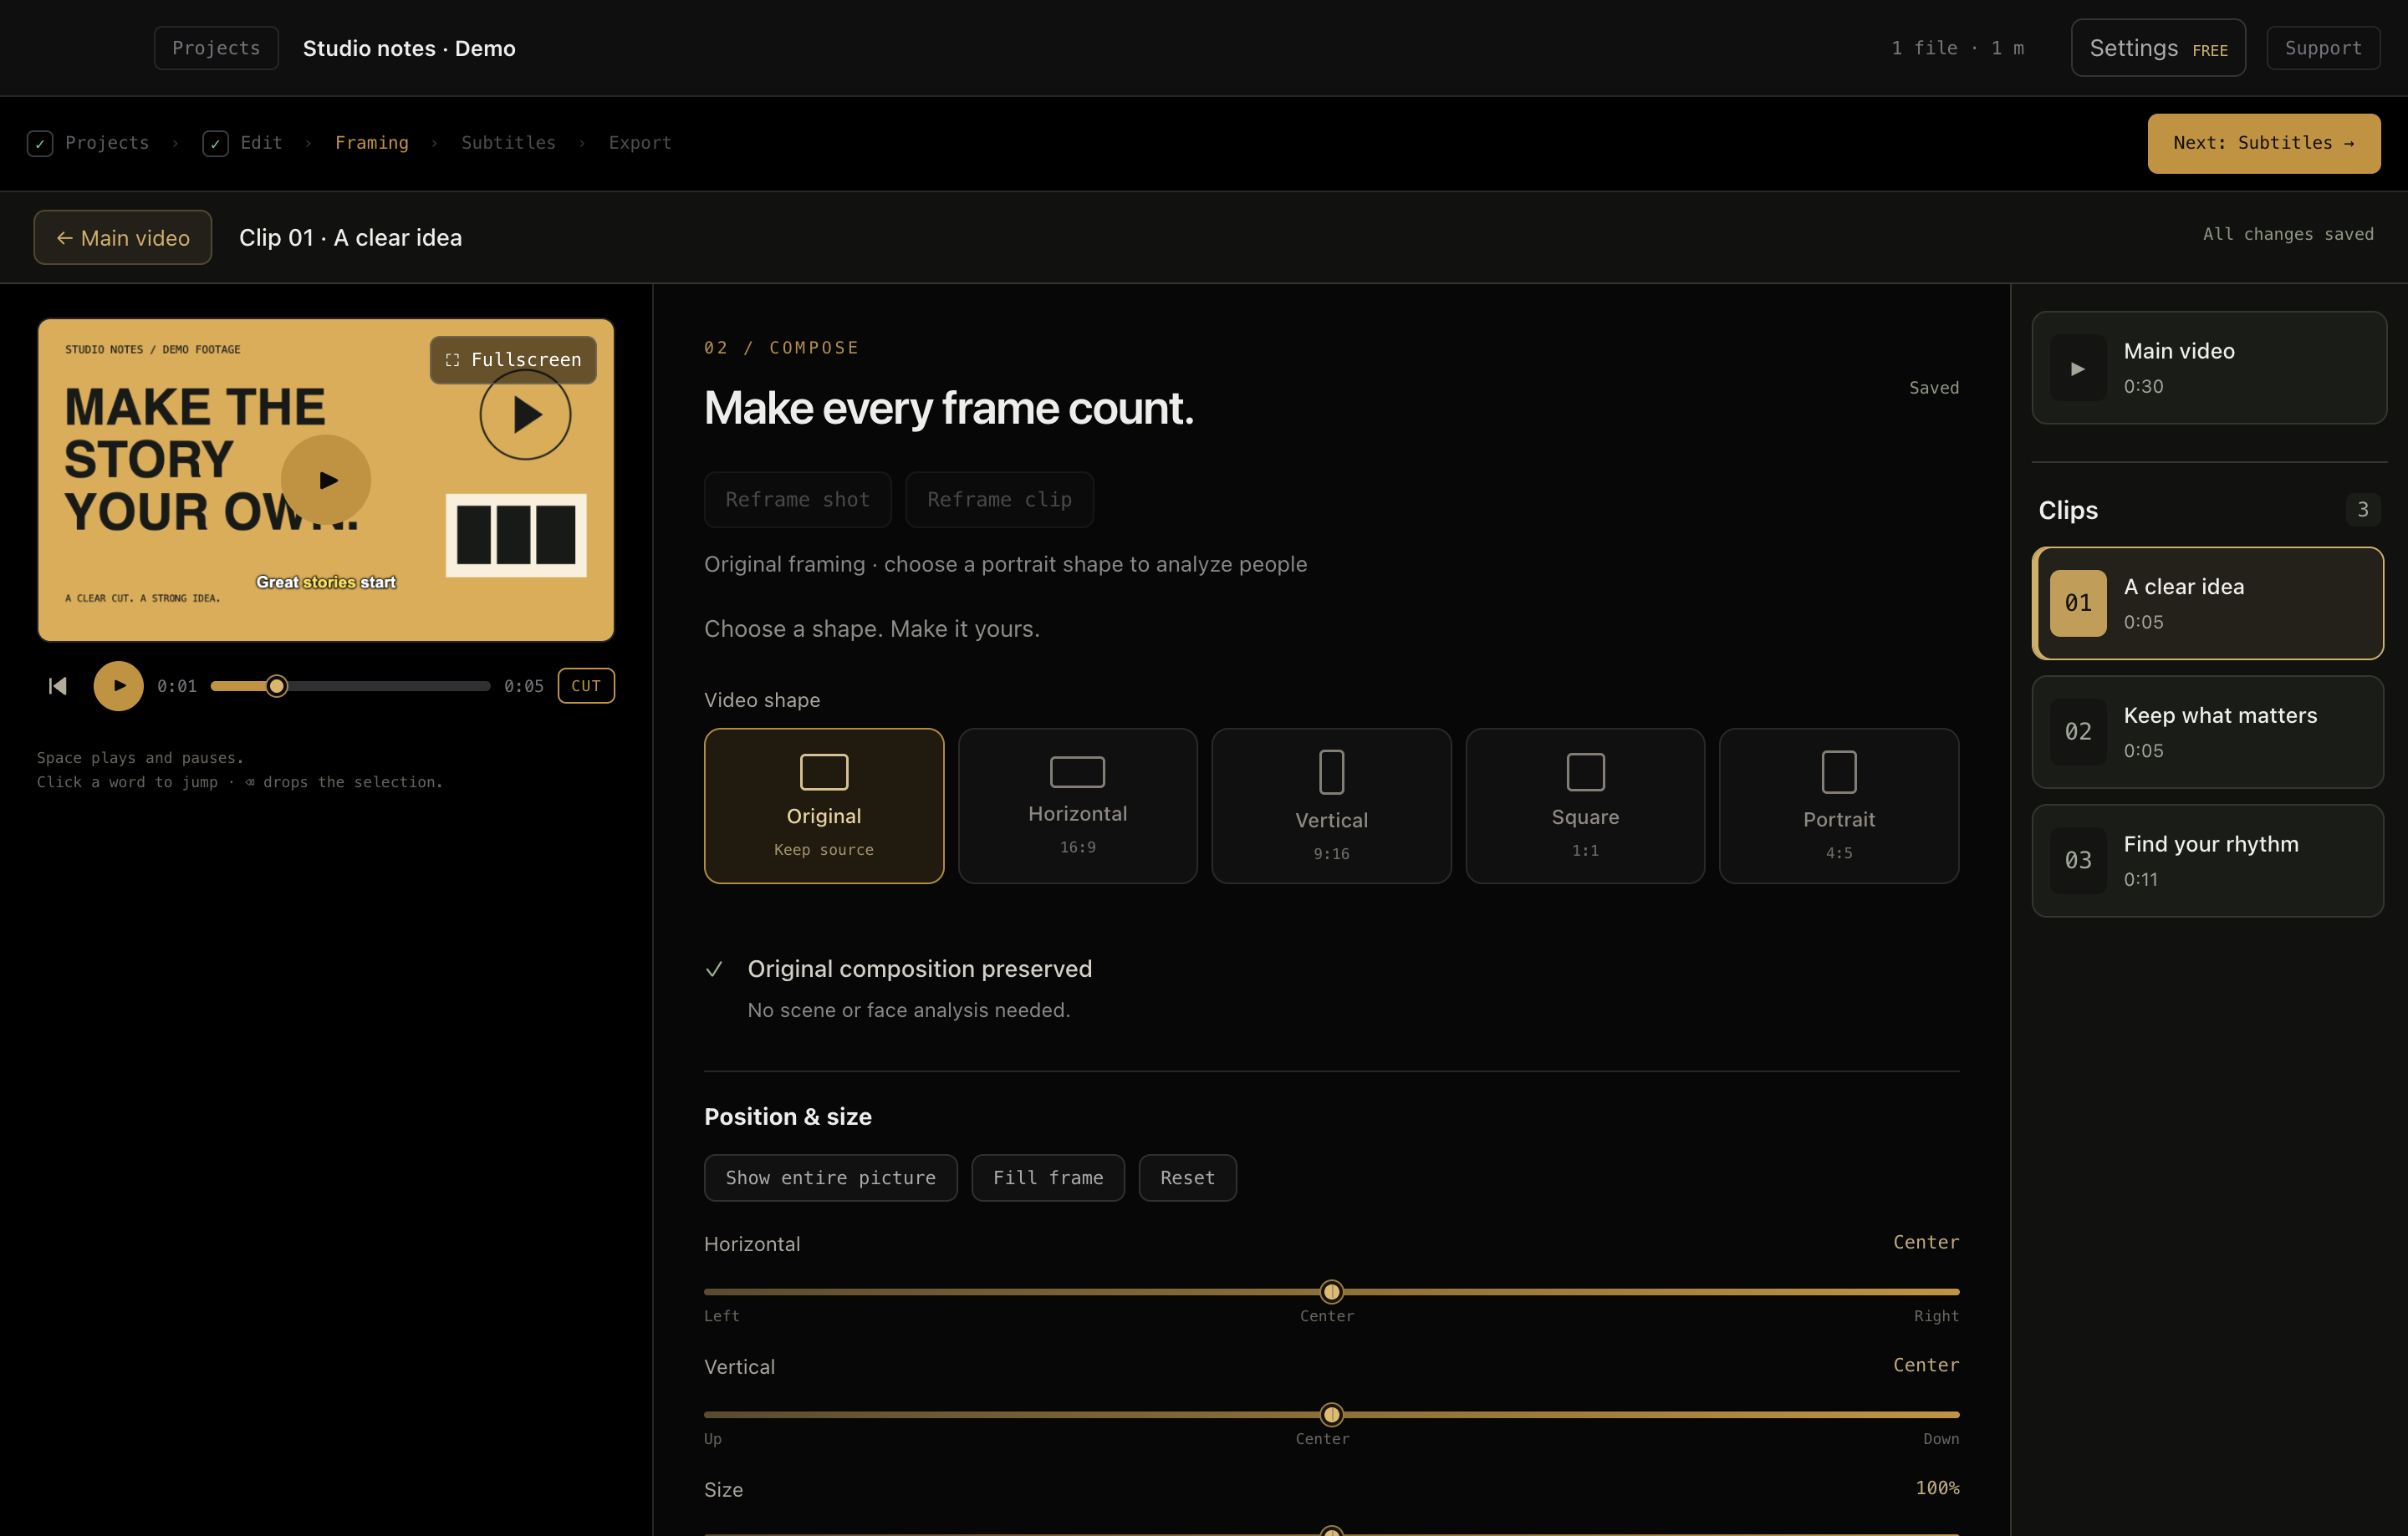
Task: Reset position and size
Action: point(1187,1177)
